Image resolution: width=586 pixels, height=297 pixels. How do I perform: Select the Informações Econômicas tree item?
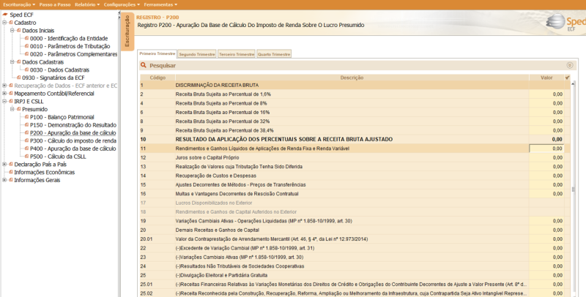tap(45, 172)
